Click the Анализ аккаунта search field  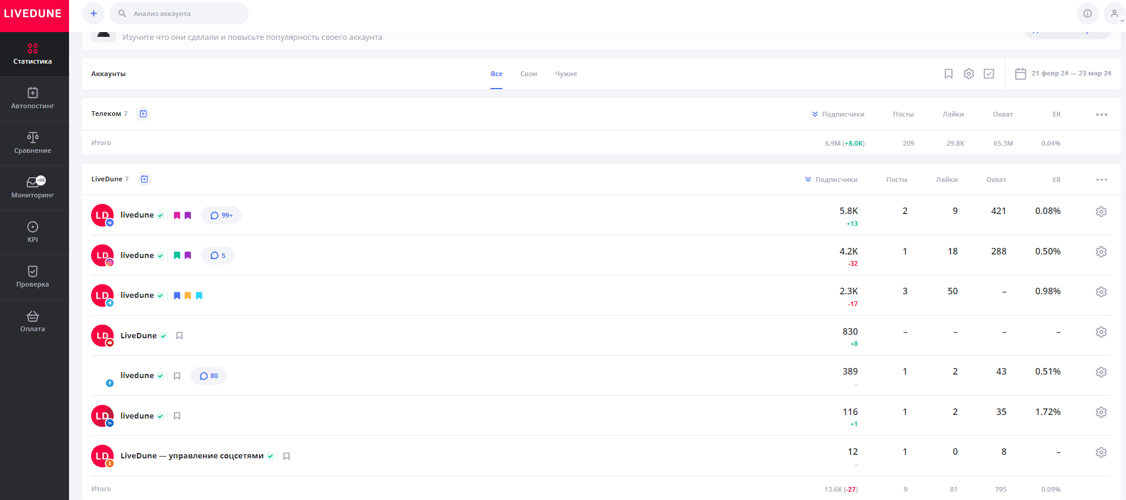tap(179, 13)
